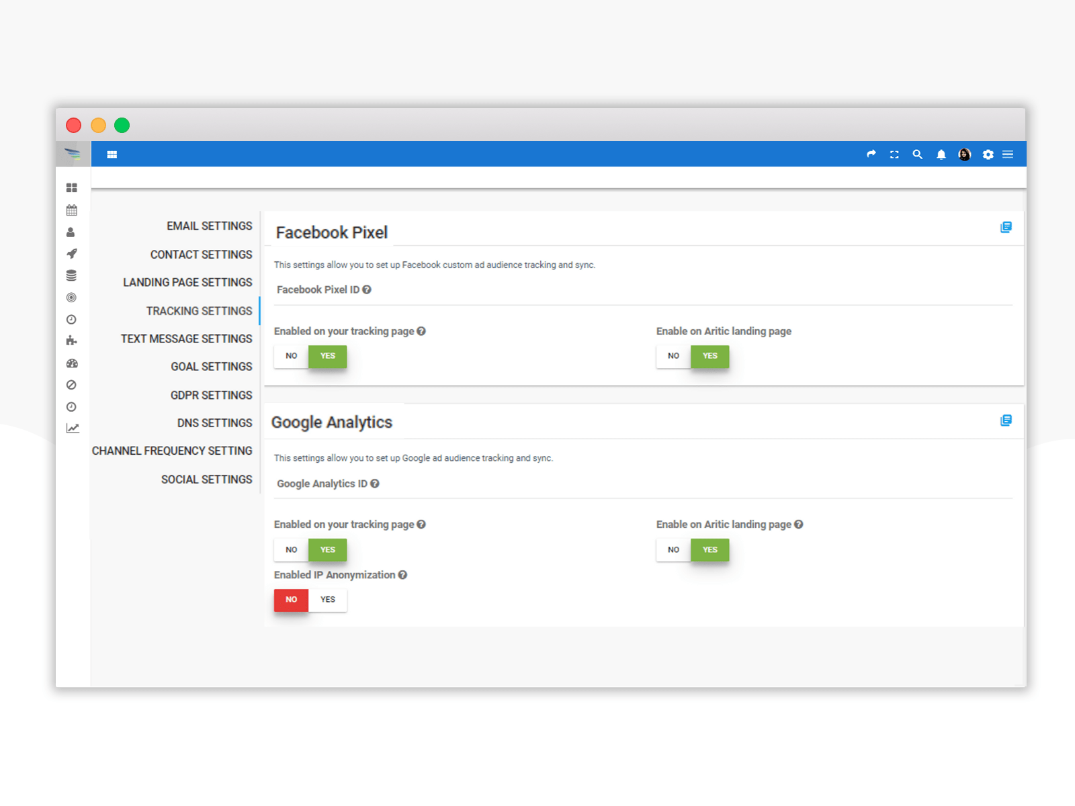This screenshot has width=1075, height=806.
Task: Open the Goal Settings tab
Action: pyautogui.click(x=212, y=367)
